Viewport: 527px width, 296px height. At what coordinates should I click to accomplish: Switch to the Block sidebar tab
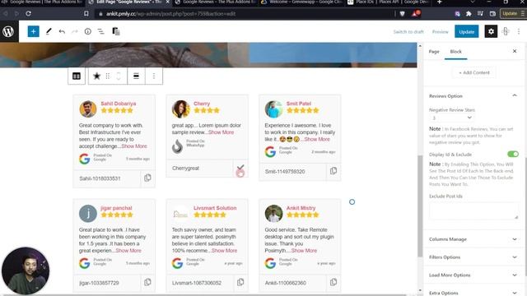455,51
